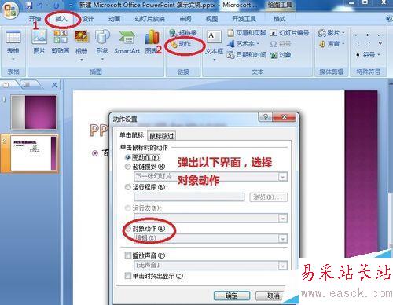Image resolution: width=393 pixels, height=305 pixels.
Task: Open the 设计 ribbon tab
Action: click(88, 19)
